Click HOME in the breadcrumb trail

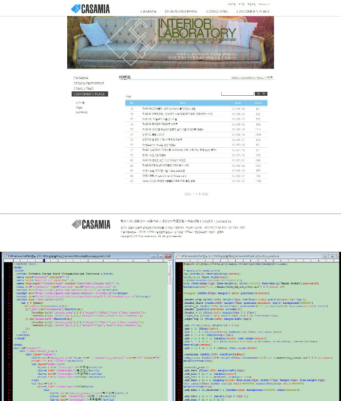pos(235,78)
